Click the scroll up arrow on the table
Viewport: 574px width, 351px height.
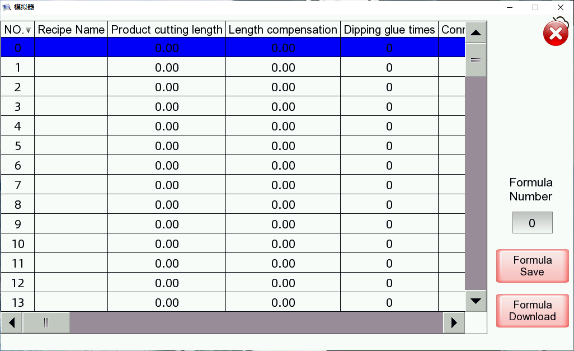[x=475, y=32]
